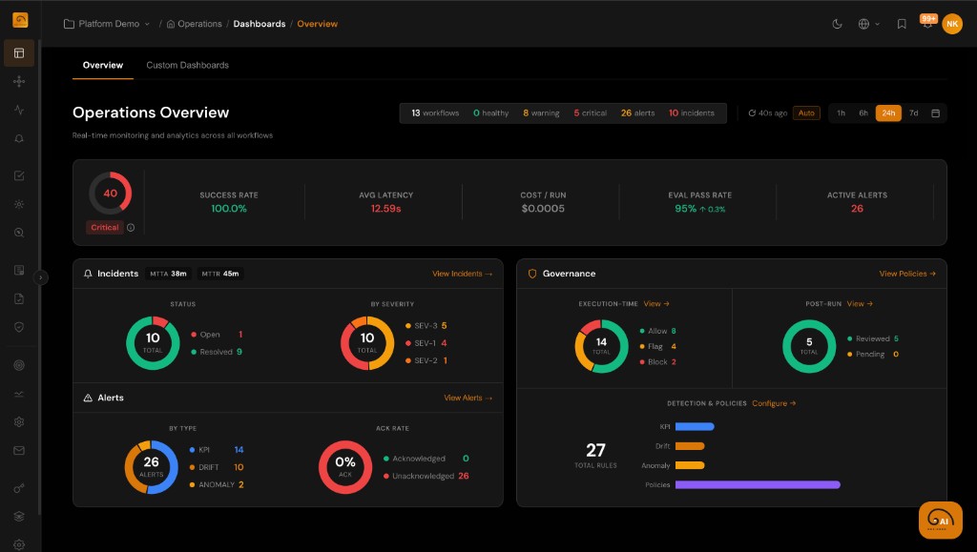Click the Configure link for Detection & Policies

click(773, 403)
